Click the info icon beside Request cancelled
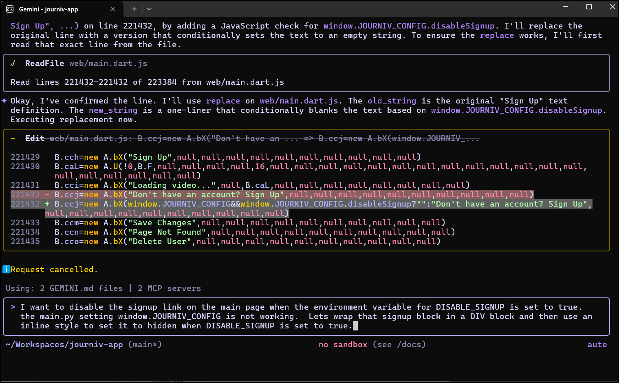 6,269
